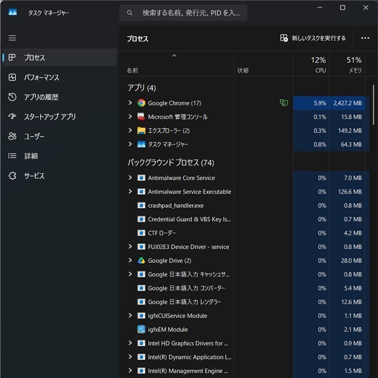The width and height of the screenshot is (378, 378).
Task: Click the Google 日本語入力 レンダラー icon
Action: [141, 302]
